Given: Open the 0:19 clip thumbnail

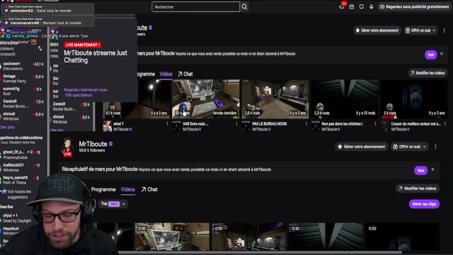Looking at the screenshot, I should [249, 237].
